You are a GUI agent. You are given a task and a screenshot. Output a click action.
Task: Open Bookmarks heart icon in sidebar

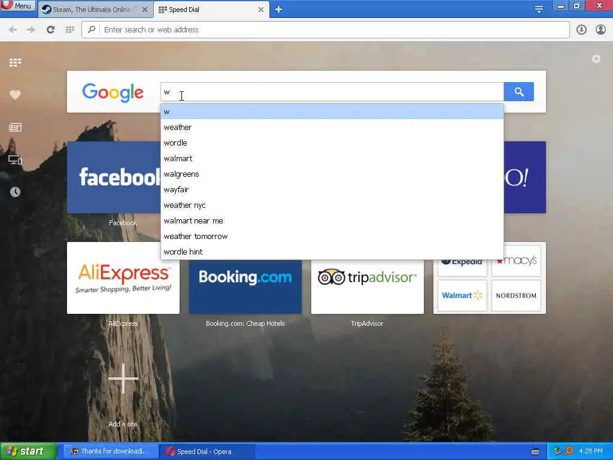15,95
